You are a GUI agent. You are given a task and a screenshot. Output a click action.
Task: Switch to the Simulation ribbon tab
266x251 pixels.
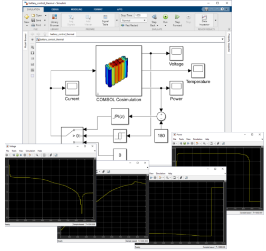[x=33, y=9]
